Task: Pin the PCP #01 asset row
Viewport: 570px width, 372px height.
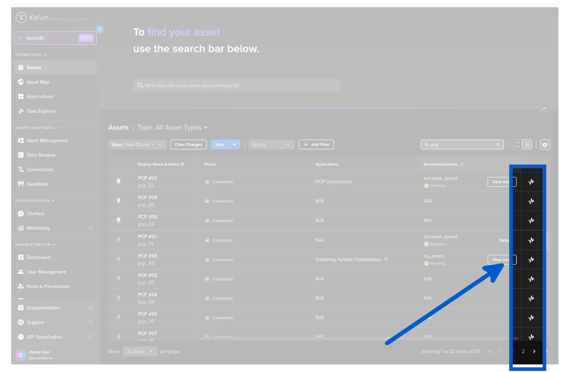Action: (x=118, y=240)
